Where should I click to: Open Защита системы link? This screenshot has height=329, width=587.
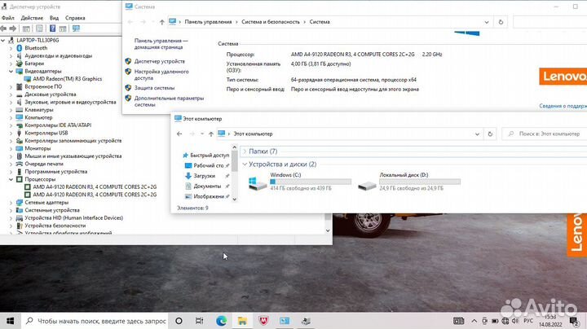click(154, 88)
